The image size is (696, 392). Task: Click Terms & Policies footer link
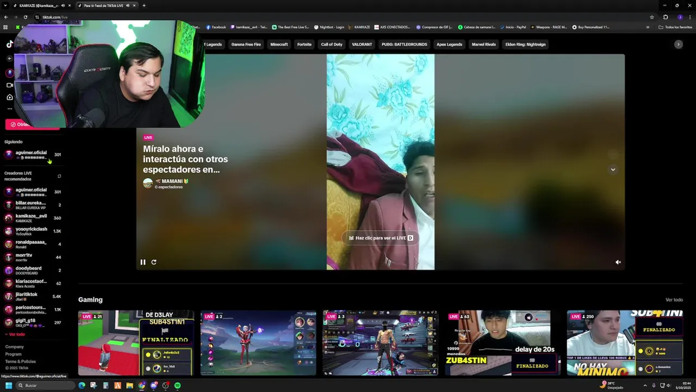[20, 362]
